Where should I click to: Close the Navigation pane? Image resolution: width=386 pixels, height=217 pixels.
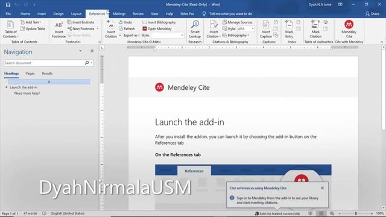click(92, 51)
